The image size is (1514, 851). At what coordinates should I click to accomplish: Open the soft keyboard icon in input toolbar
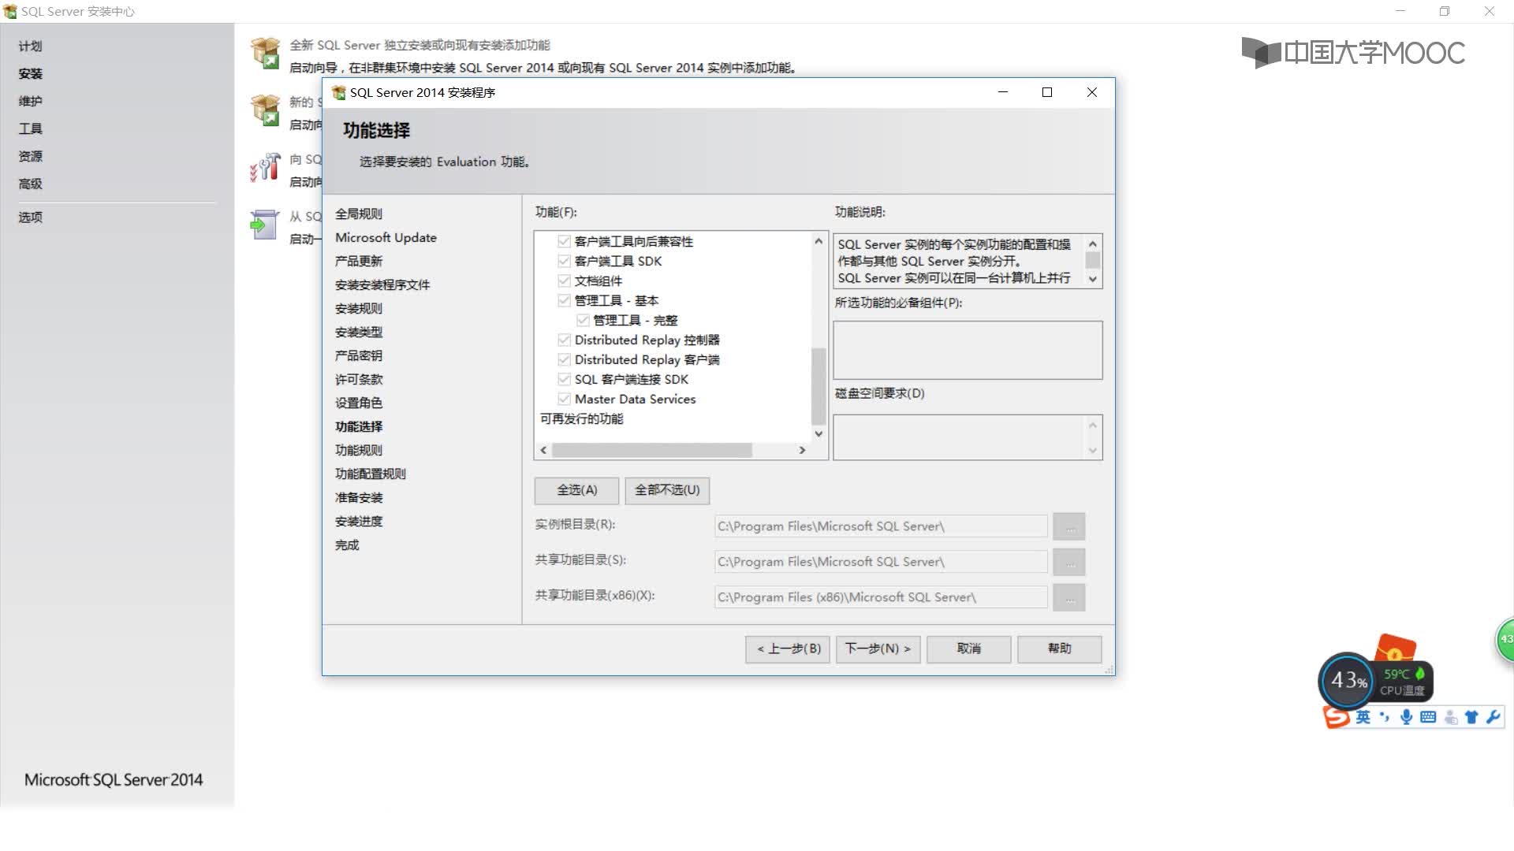pyautogui.click(x=1428, y=717)
